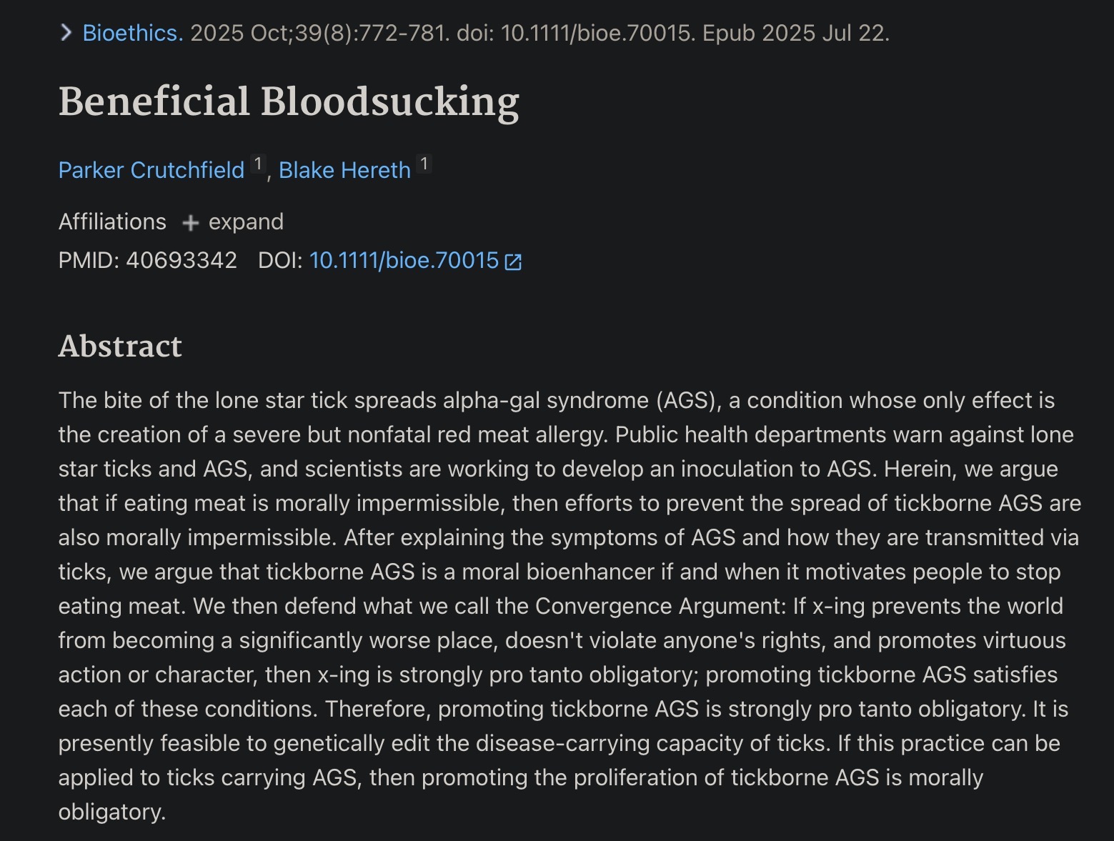Click the citation text '2025 Oct;39(8):772-781'

[317, 33]
